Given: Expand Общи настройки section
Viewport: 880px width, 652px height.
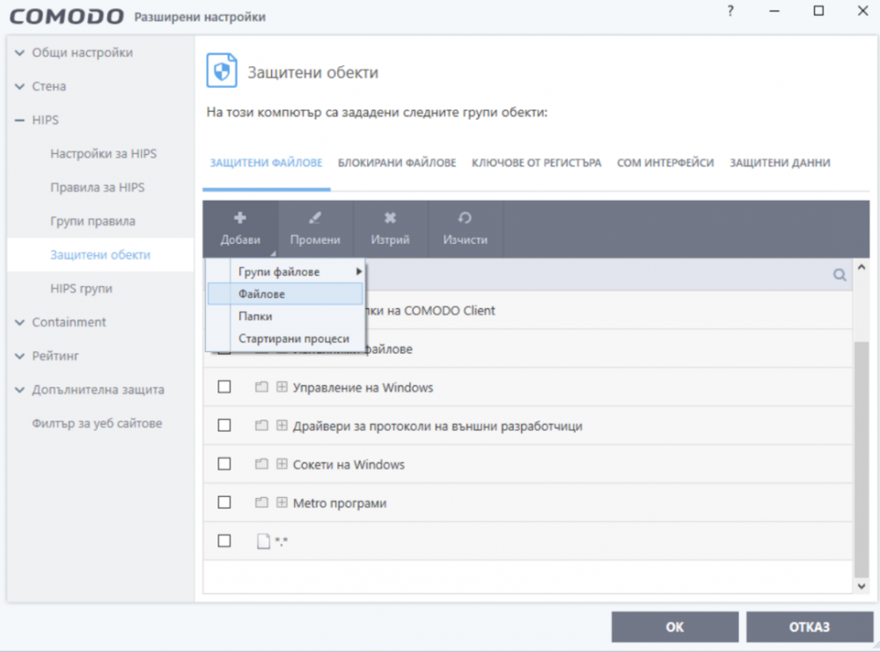Looking at the screenshot, I should click(x=19, y=53).
